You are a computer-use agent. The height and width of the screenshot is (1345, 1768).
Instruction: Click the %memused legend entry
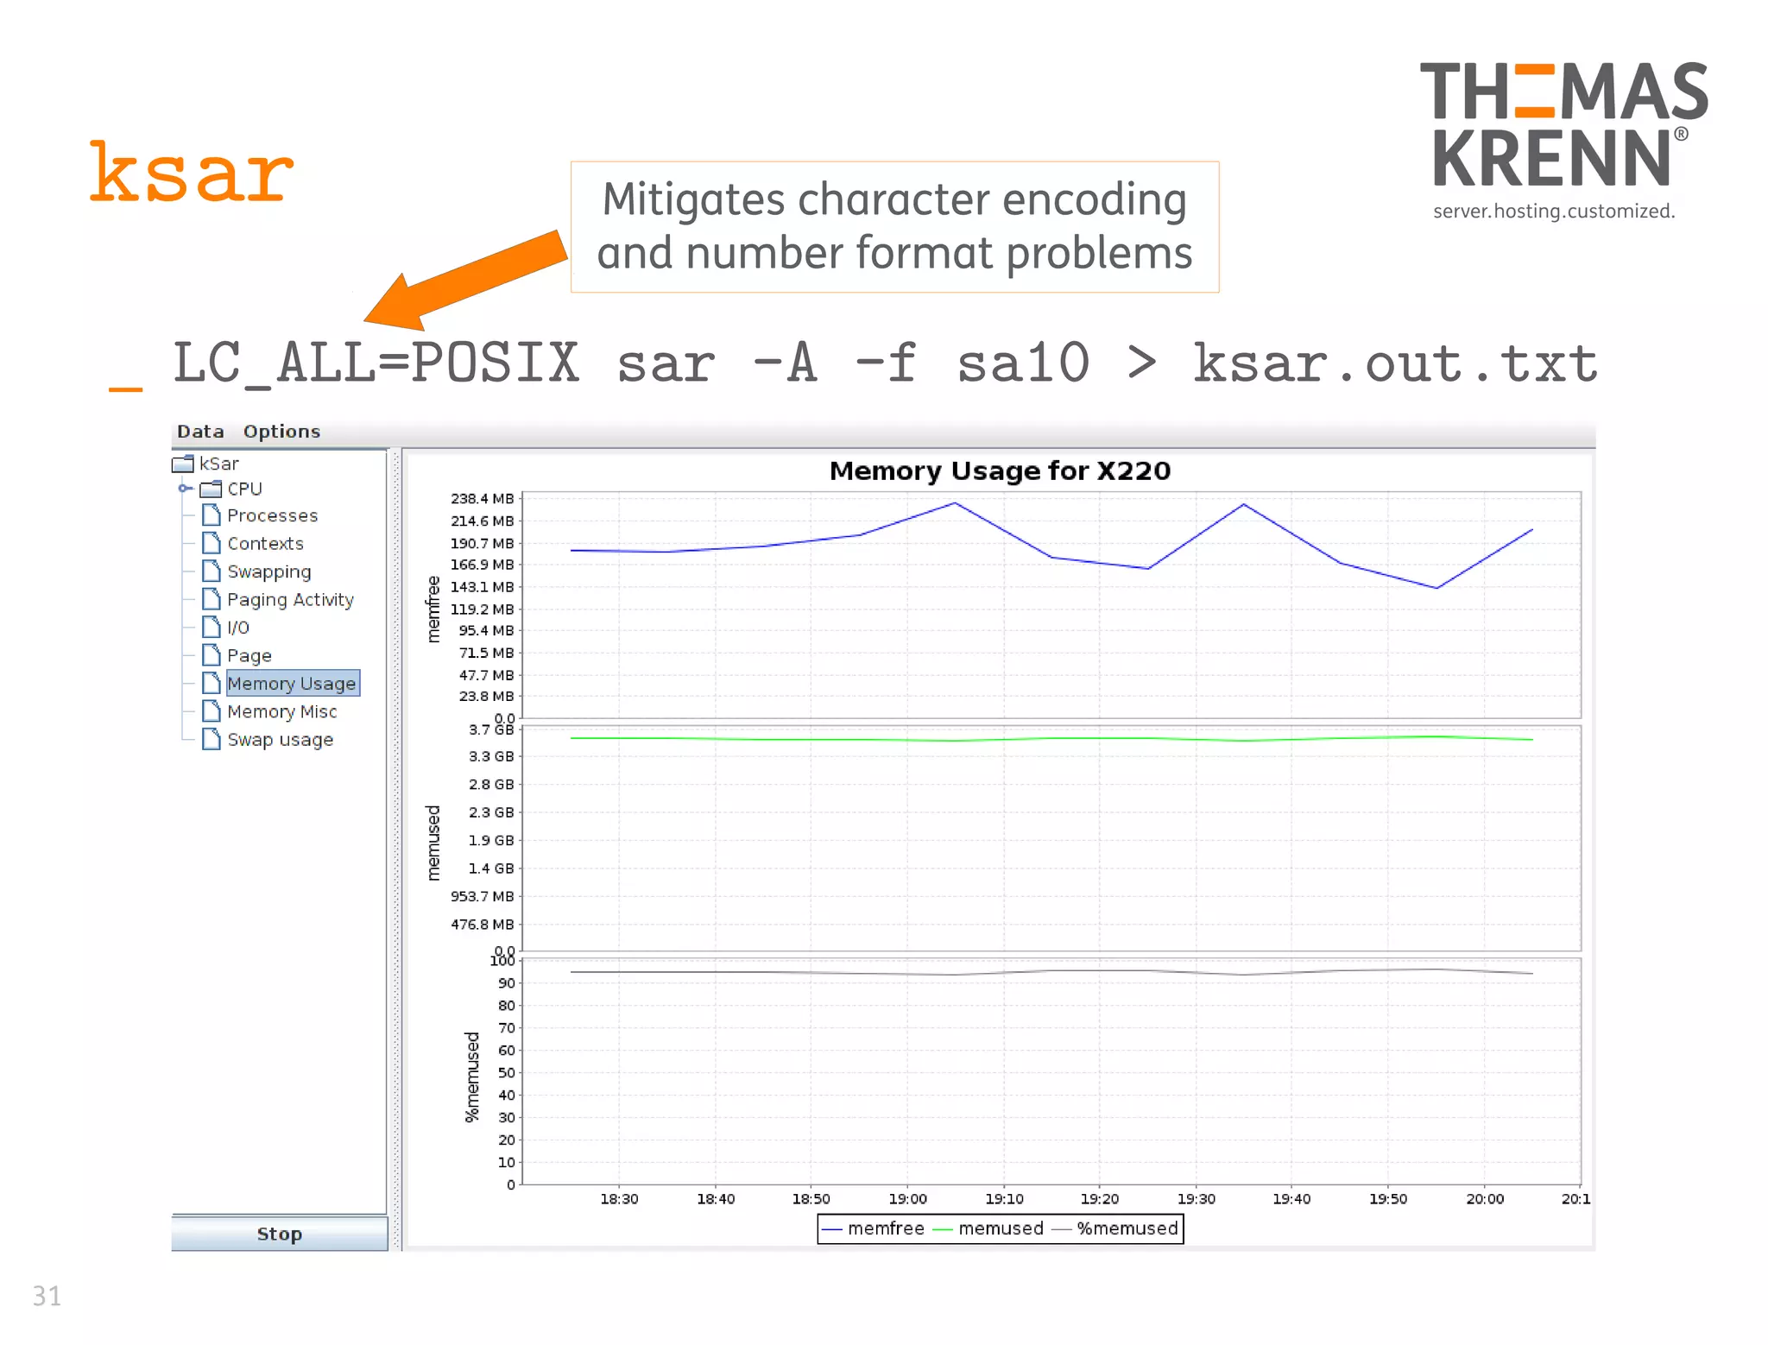pos(1115,1228)
